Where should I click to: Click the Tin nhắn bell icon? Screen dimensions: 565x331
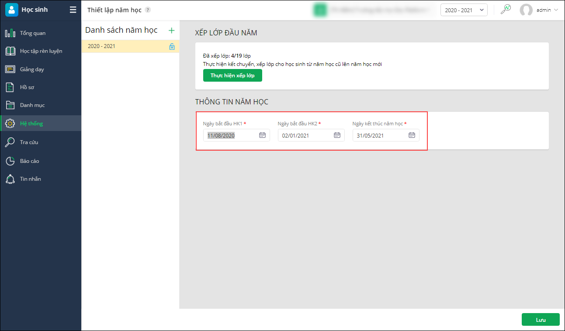pyautogui.click(x=10, y=179)
